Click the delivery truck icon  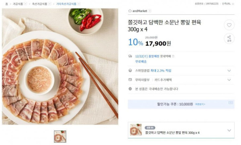[130, 56]
